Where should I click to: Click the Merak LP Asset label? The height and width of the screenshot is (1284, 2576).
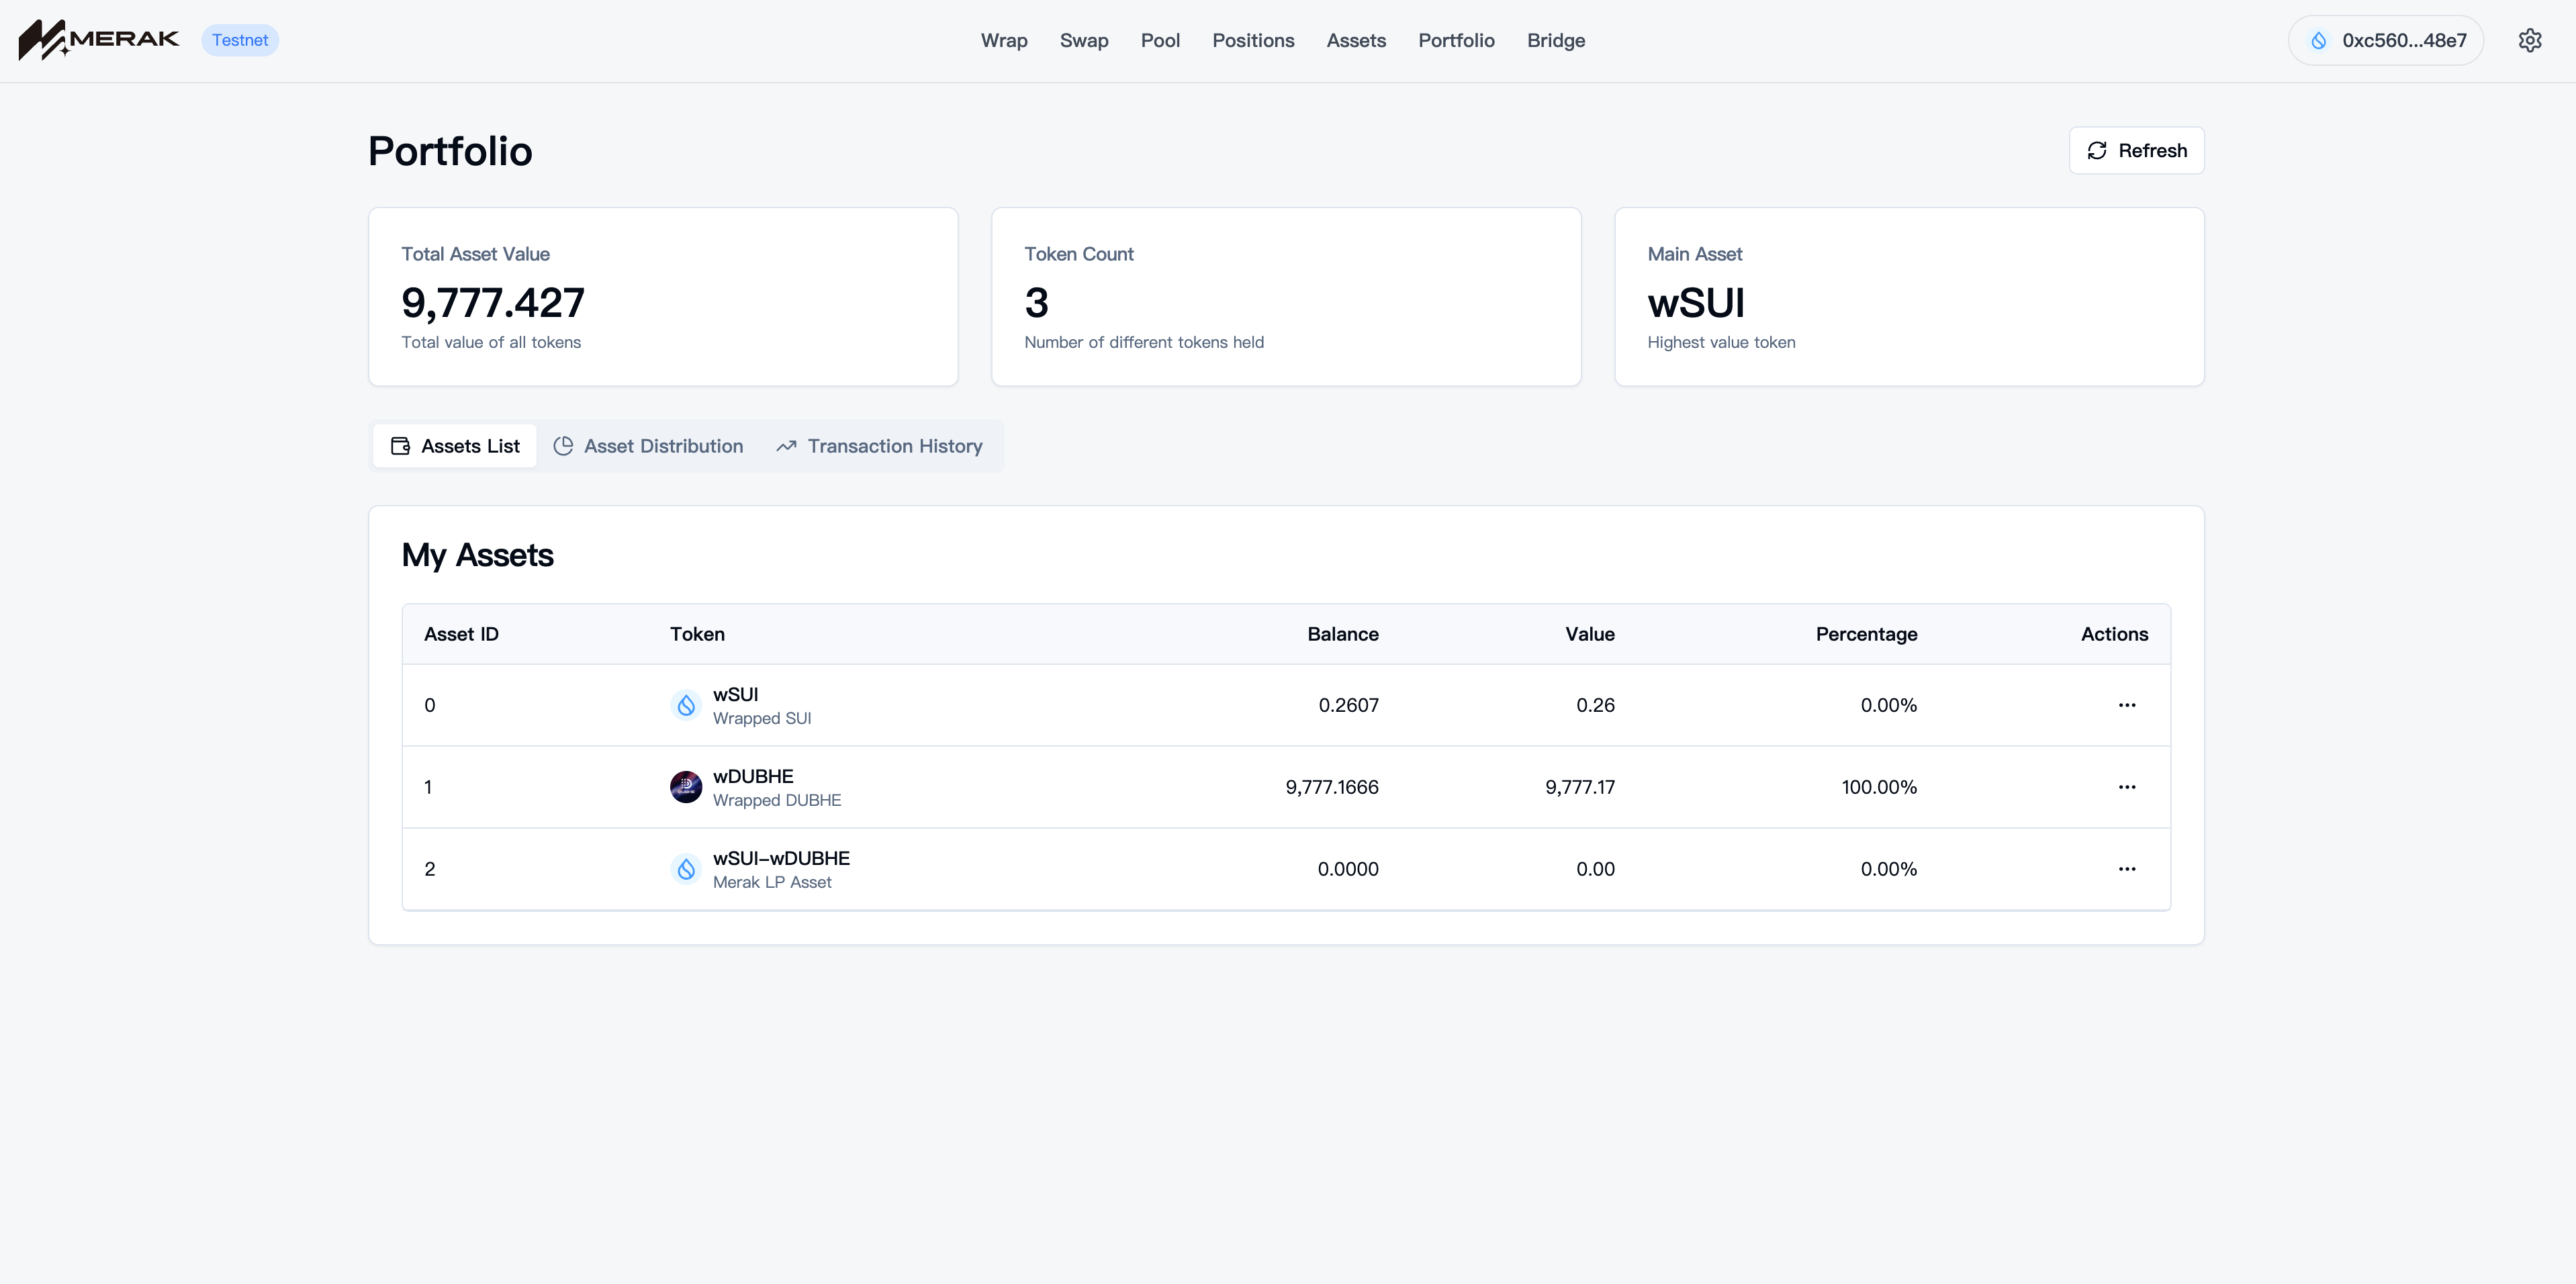point(772,882)
